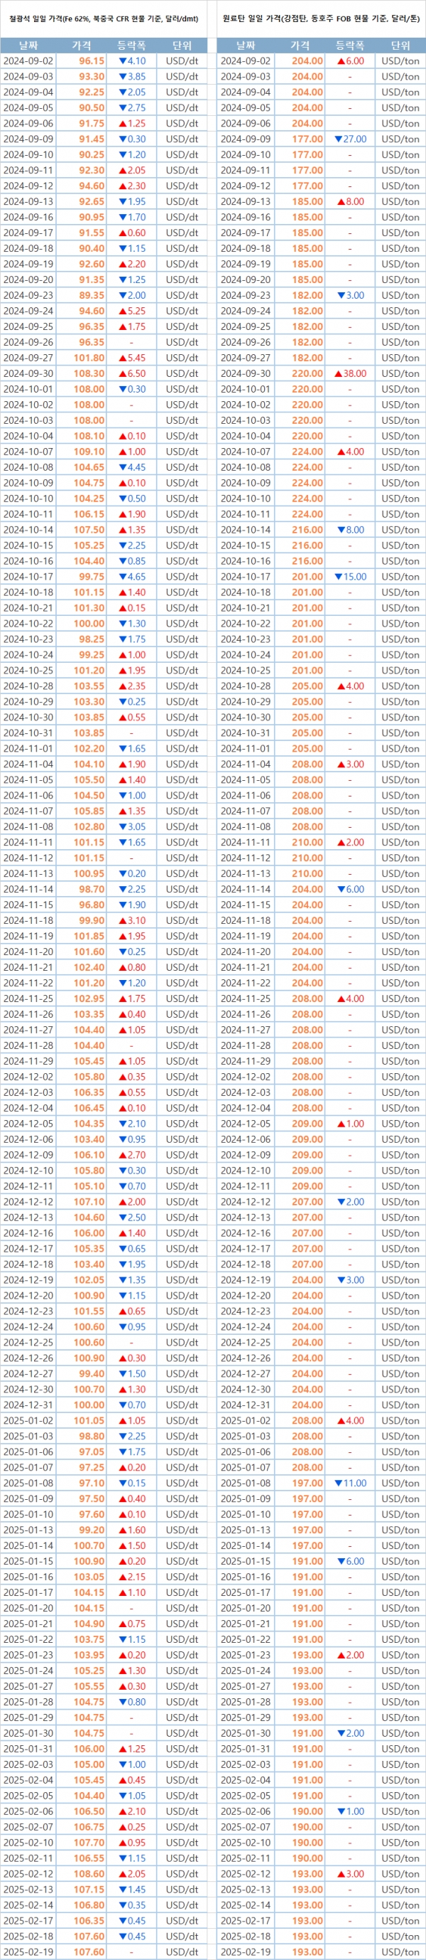Select the 날짜 header in the iron ore table
Viewport: 426px width, 1960px height.
click(28, 46)
